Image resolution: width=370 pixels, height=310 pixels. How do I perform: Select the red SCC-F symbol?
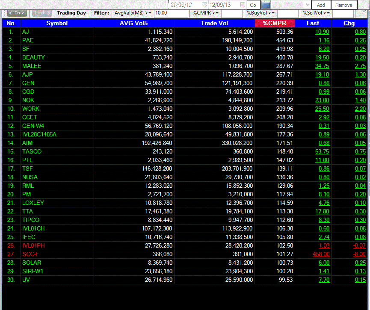[30, 254]
